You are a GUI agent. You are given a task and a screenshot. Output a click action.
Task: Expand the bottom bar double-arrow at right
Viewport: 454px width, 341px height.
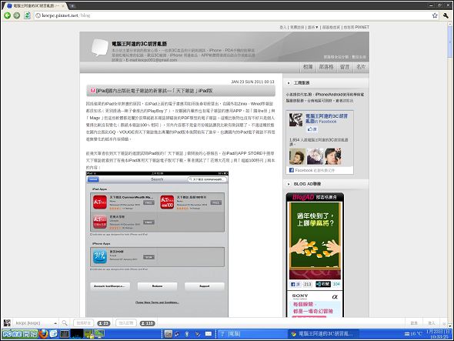(x=444, y=323)
